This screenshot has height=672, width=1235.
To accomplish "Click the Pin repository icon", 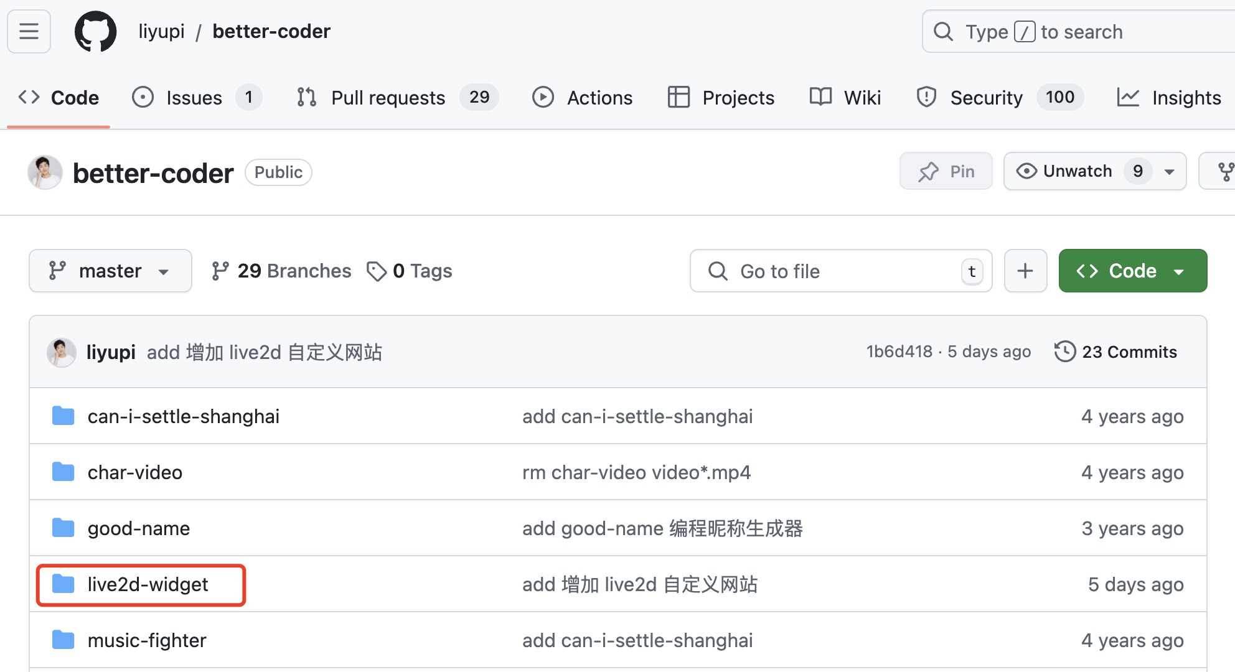I will coord(928,171).
